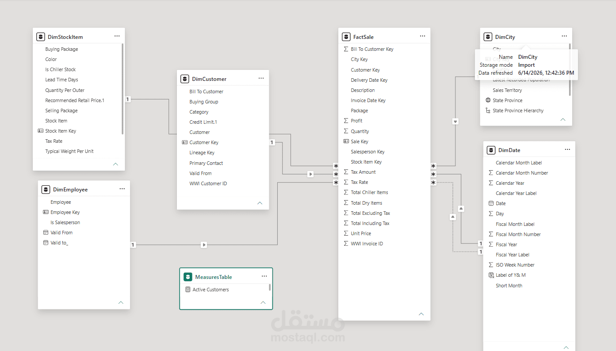Click the Stock Item Key identity icon

(41, 131)
